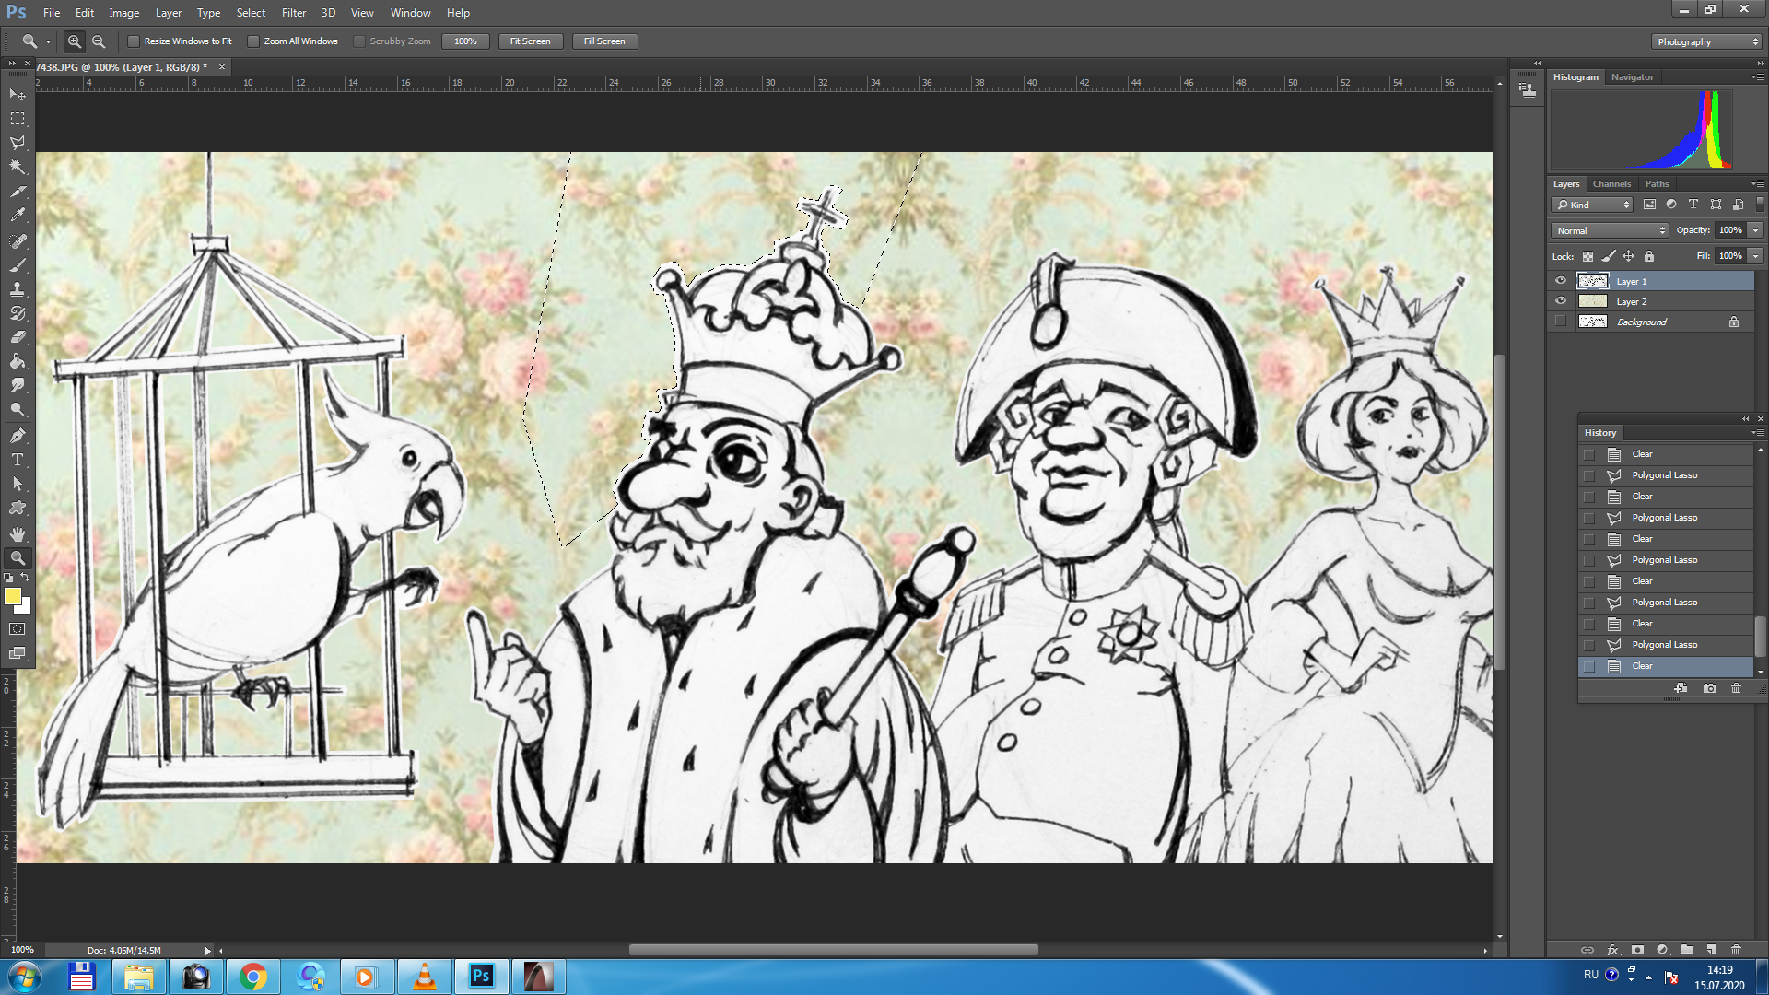The width and height of the screenshot is (1769, 995).
Task: Open Chrome from the taskbar
Action: click(252, 977)
